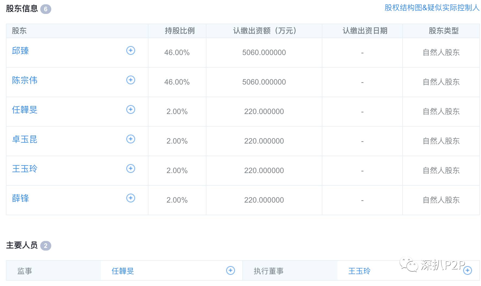Click 46.00% in 陈宗伟 row
481x286 pixels.
pos(177,82)
